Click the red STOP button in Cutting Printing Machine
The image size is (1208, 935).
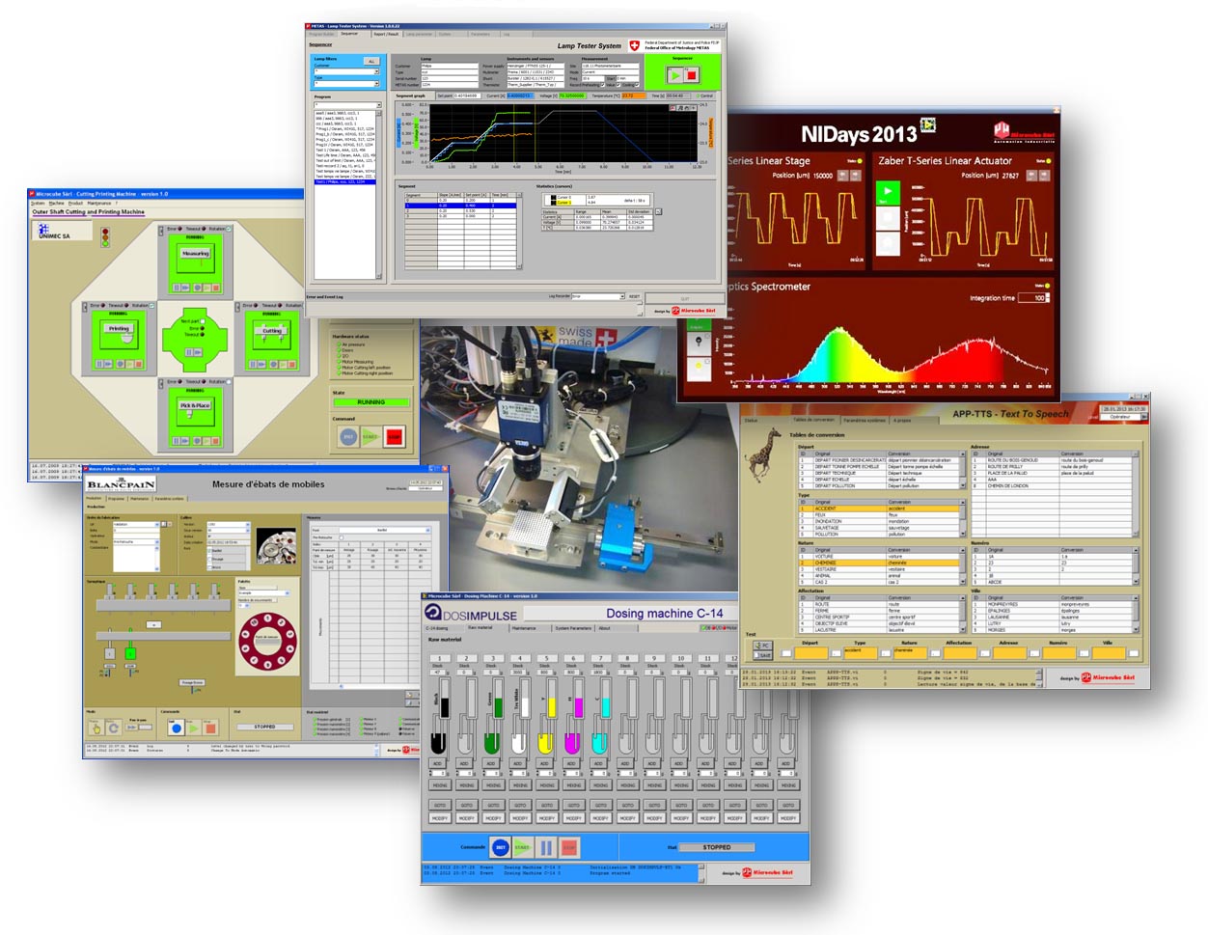395,436
